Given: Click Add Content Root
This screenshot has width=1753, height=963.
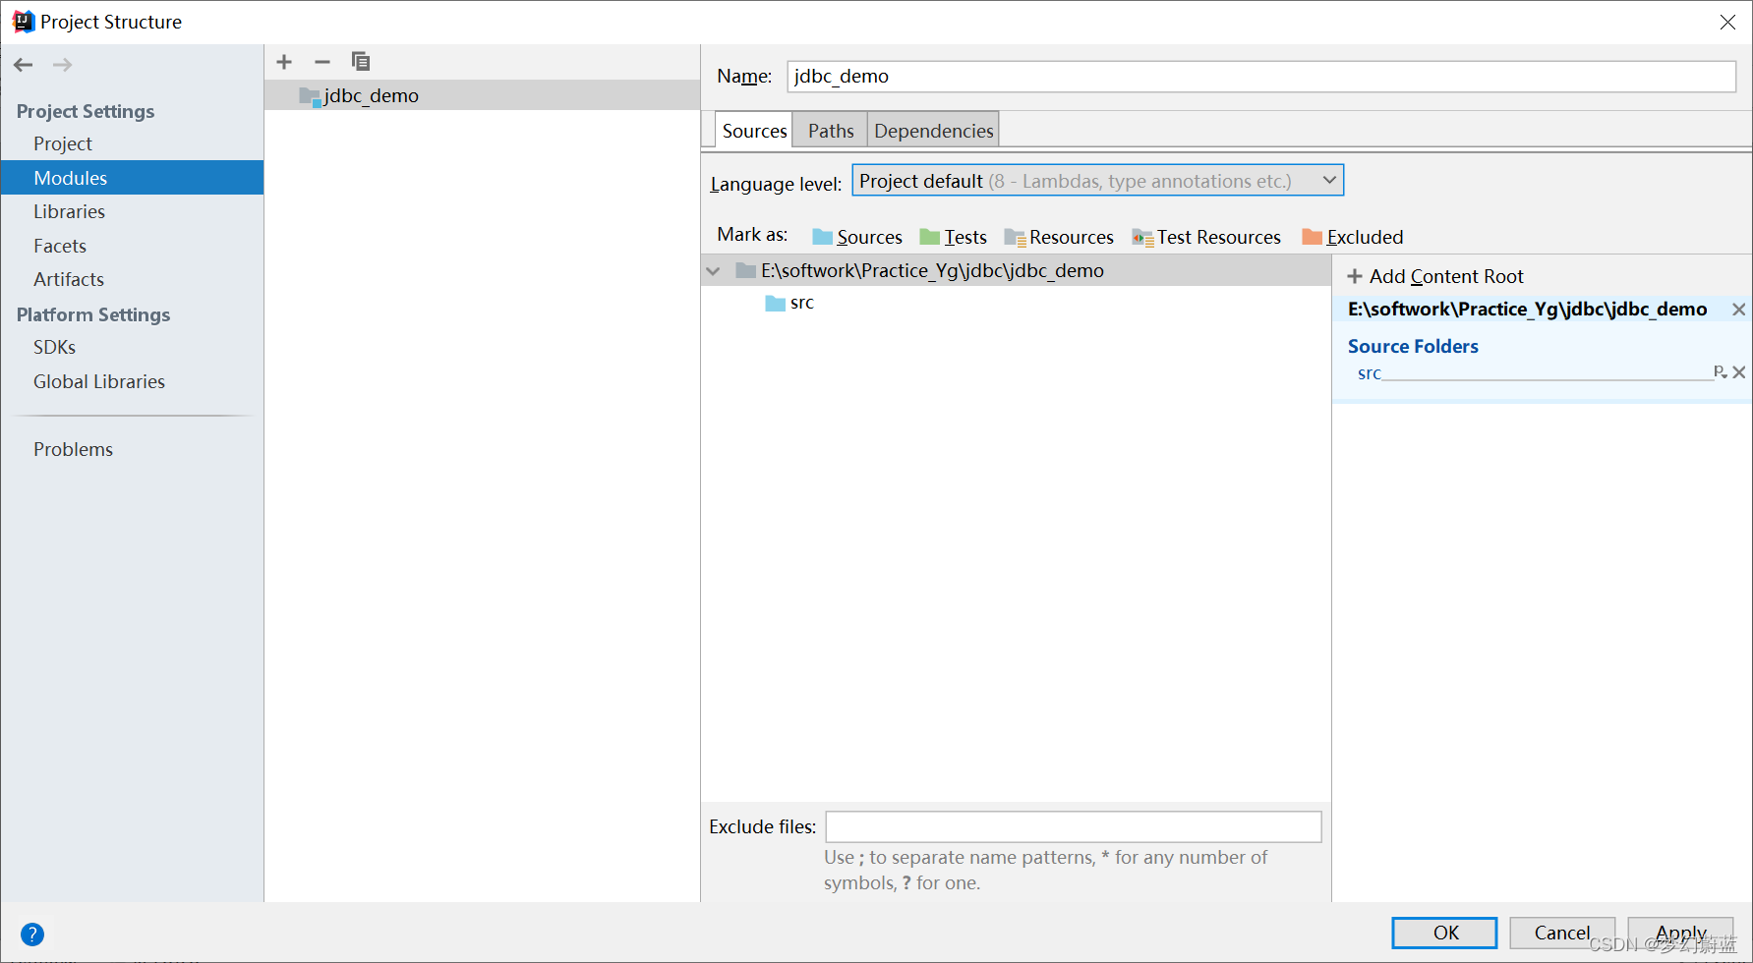Looking at the screenshot, I should 1435,276.
